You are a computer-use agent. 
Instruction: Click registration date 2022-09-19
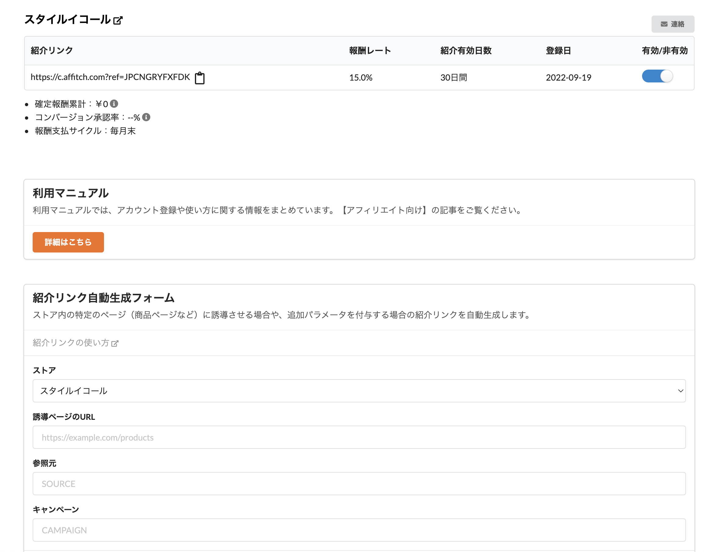coord(568,78)
